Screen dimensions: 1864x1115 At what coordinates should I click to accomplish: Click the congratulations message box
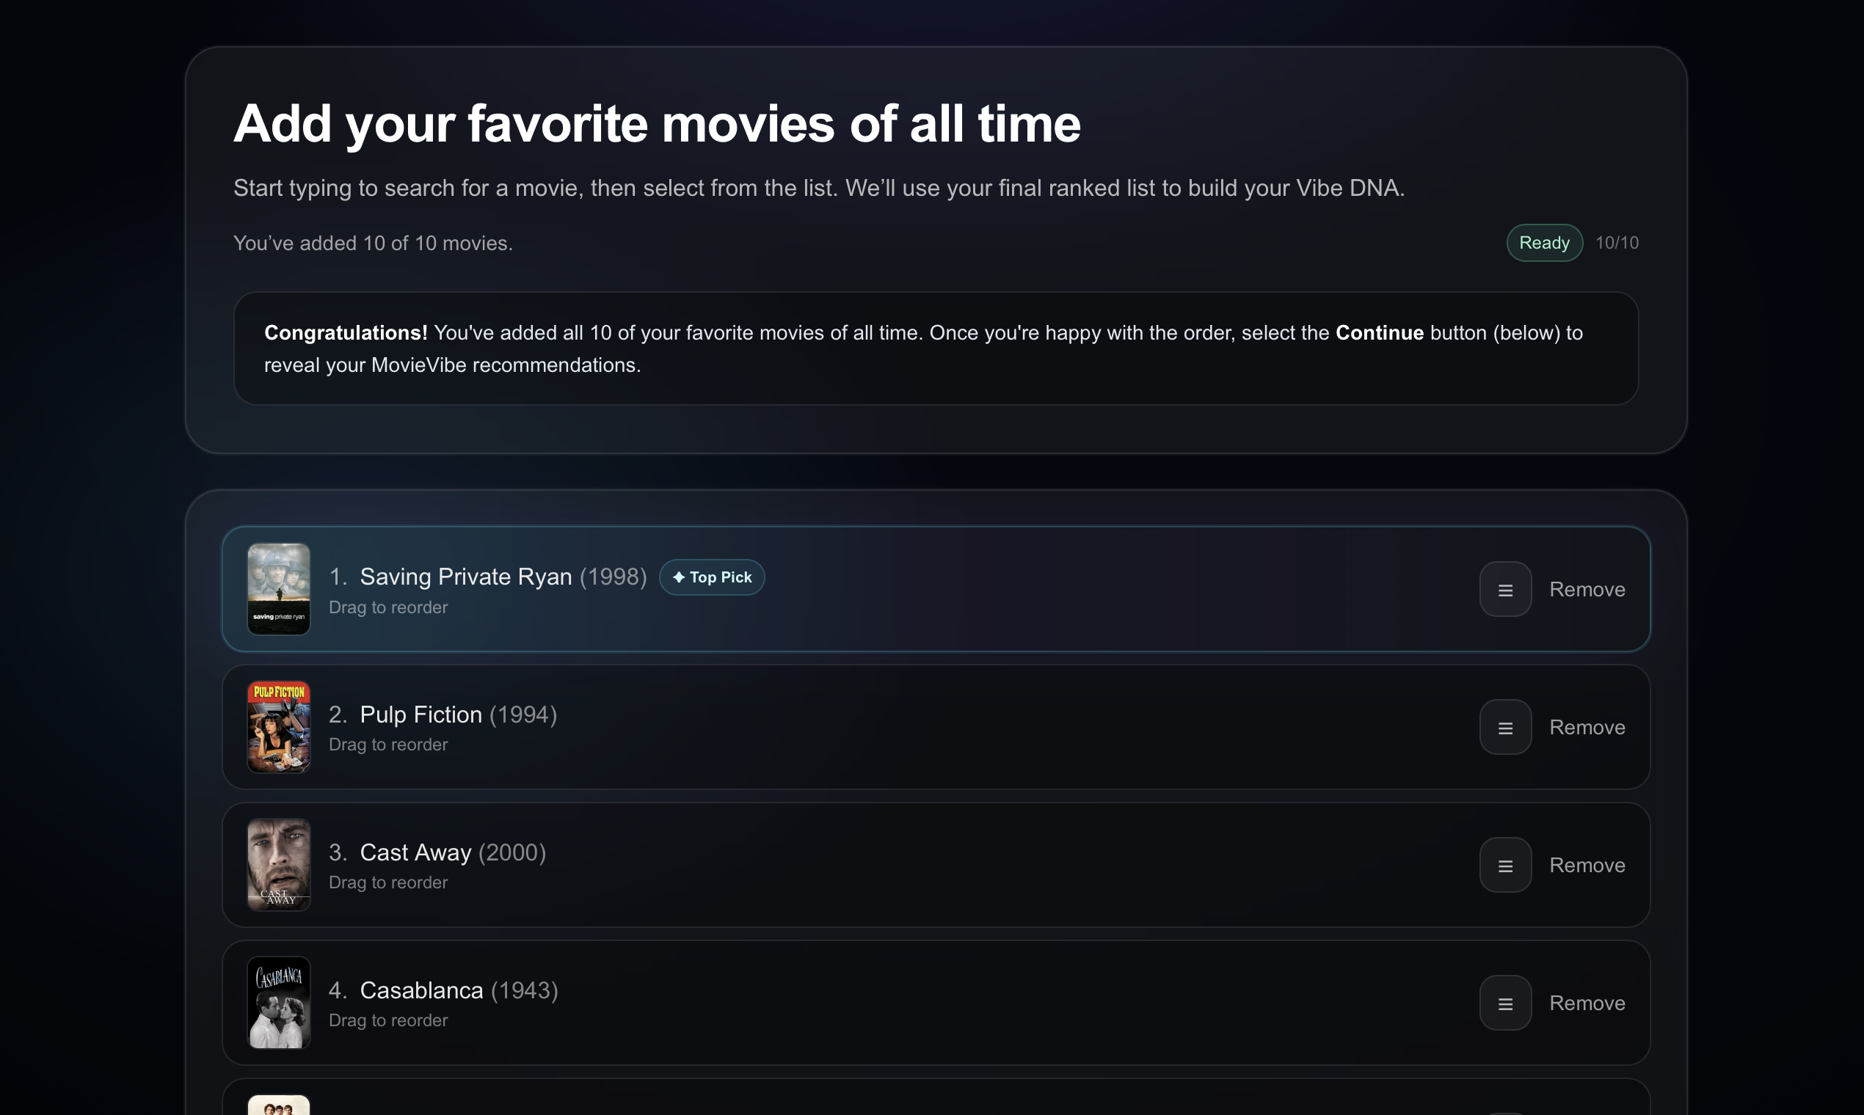935,348
